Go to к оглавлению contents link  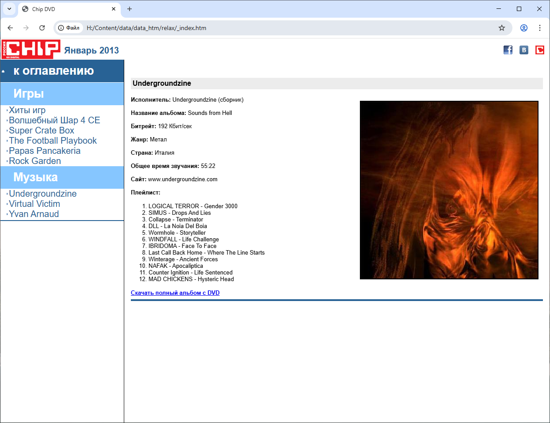point(53,71)
